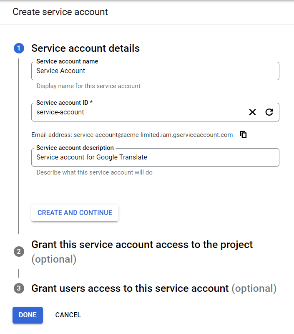Click the generated service account email address
The image size is (294, 334).
pos(153,135)
